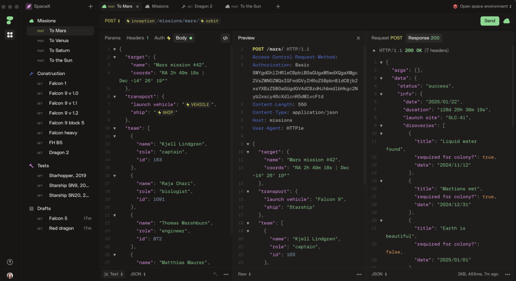
Task: Collapse the "team" array in Preview panel
Action: (248, 223)
